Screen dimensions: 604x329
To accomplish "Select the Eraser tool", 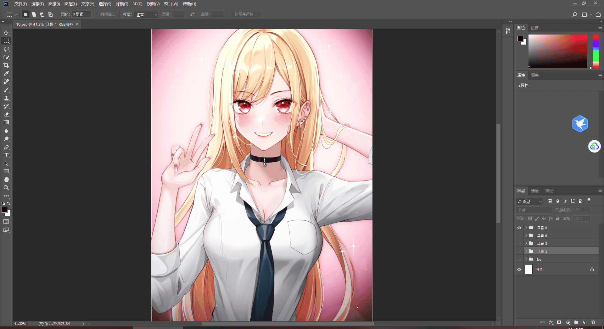I will [x=6, y=114].
